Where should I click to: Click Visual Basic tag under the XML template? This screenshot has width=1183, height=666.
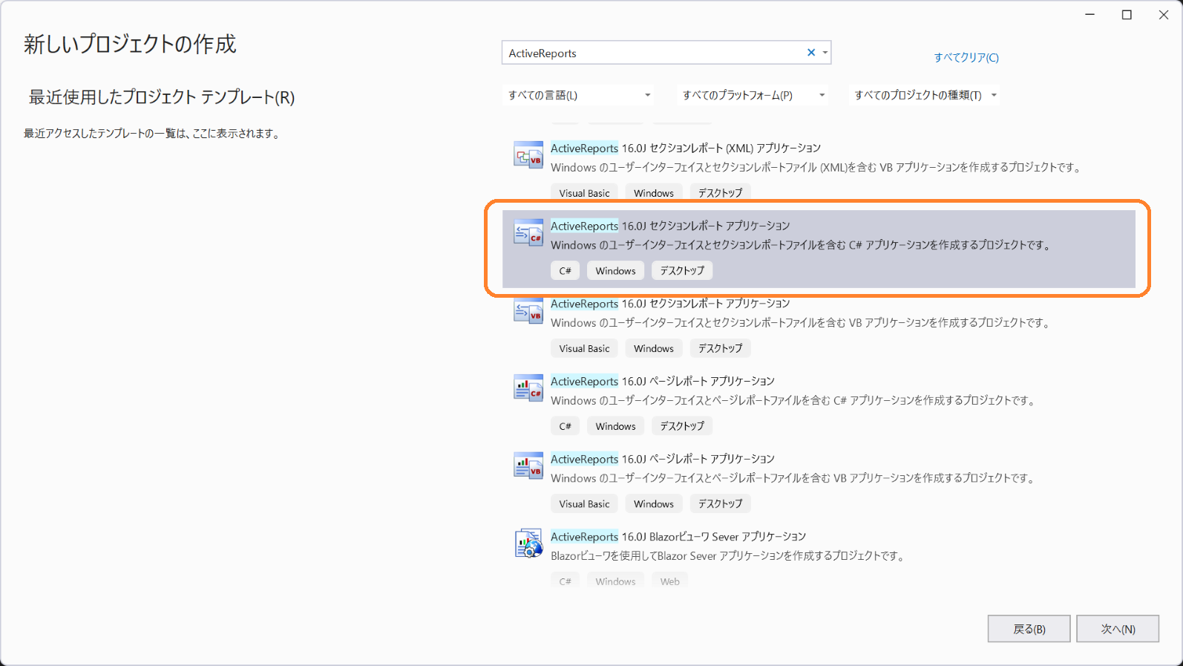point(584,193)
